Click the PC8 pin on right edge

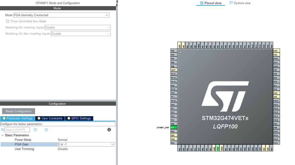point(276,82)
